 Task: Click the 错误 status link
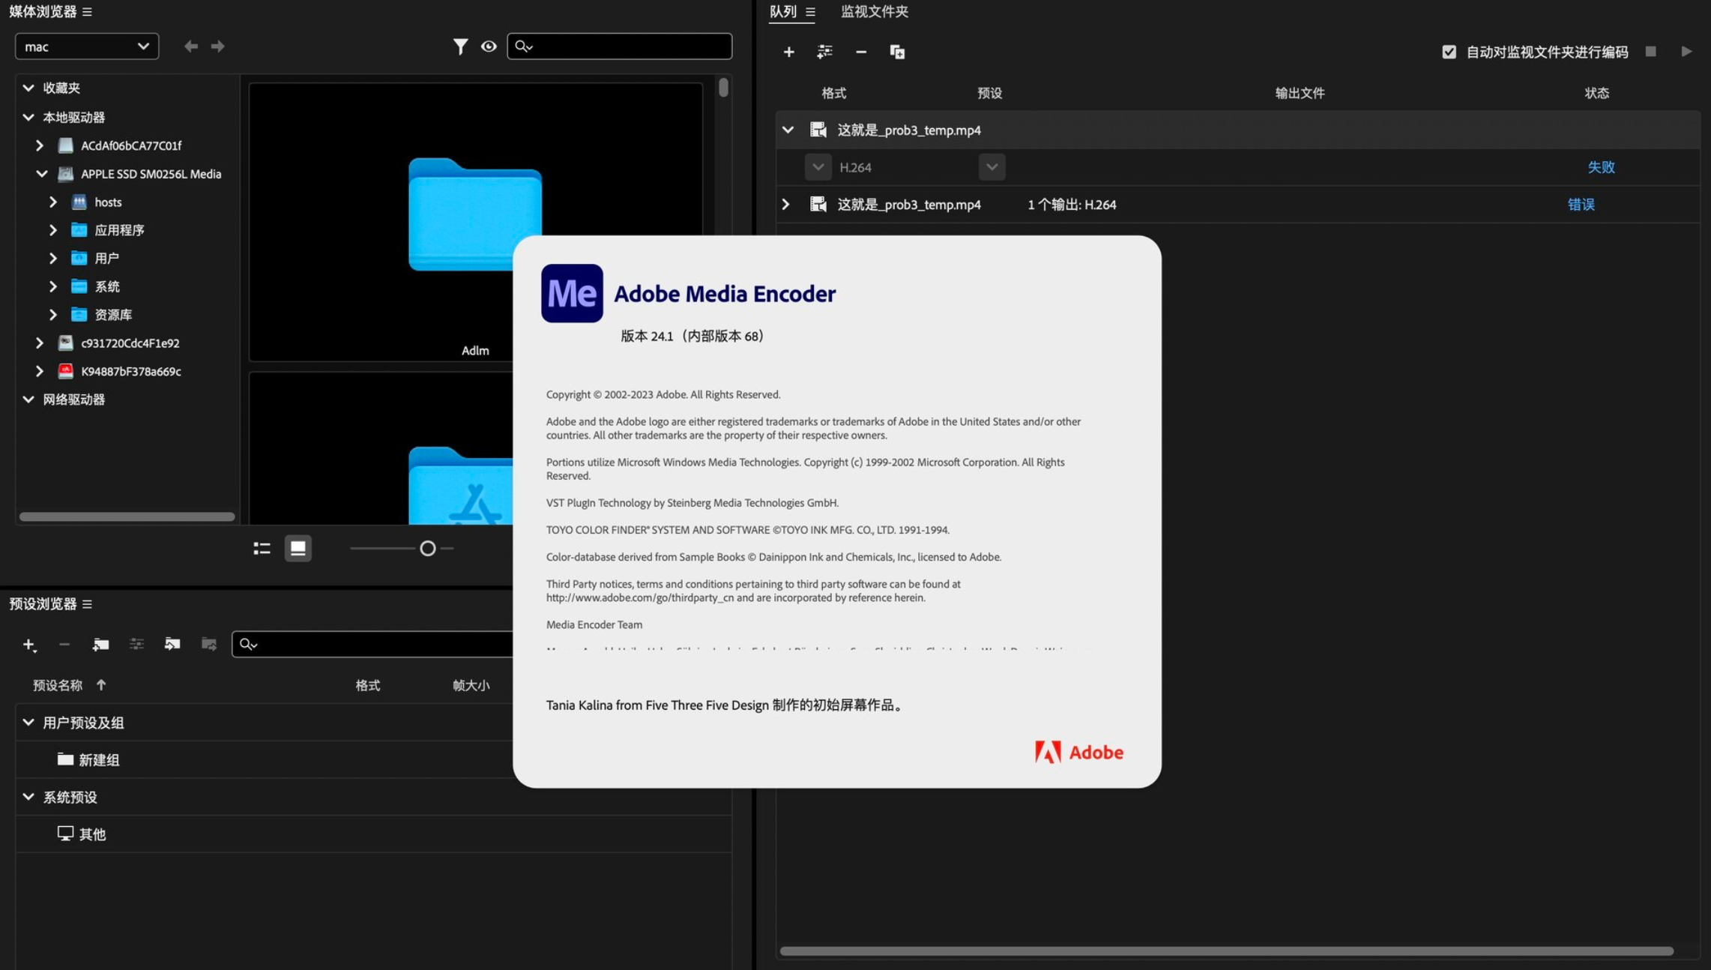(1581, 205)
